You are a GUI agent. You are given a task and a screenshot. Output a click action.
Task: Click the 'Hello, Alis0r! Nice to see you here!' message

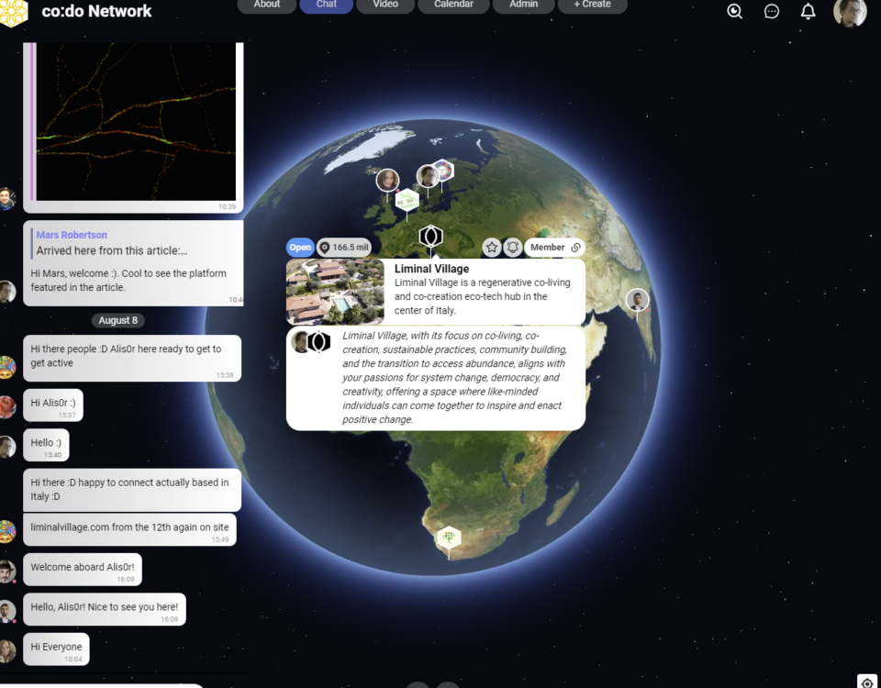pos(105,609)
